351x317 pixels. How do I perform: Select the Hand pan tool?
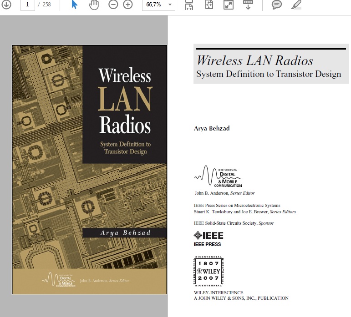93,5
